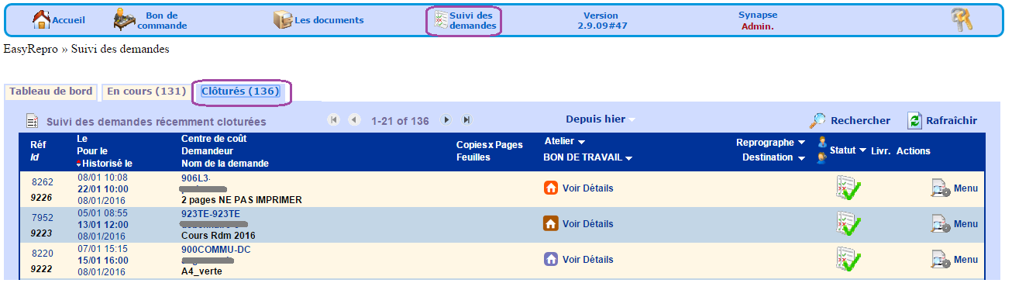Open Bon de commande desk icon
Image resolution: width=1012 pixels, height=290 pixels.
[125, 19]
